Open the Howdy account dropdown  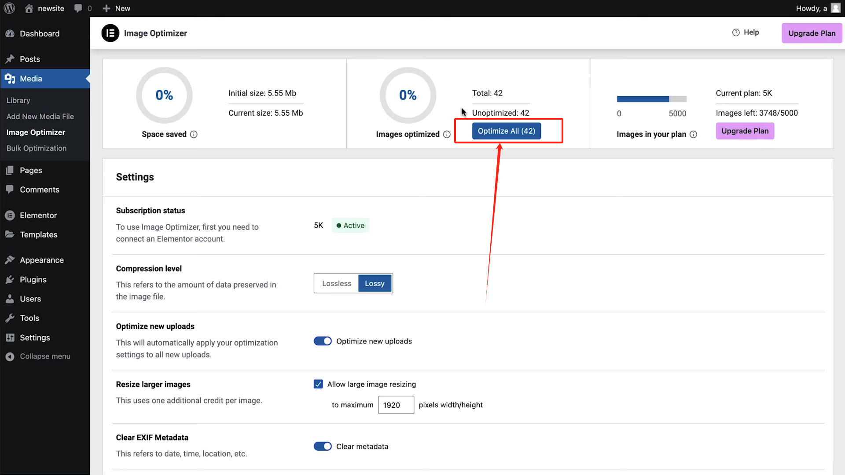[x=818, y=8]
